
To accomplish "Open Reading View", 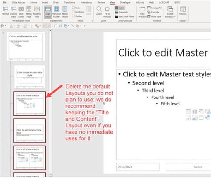I will [x=37, y=12].
